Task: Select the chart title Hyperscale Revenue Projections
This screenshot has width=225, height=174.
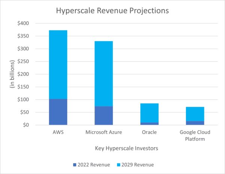Action: point(112,11)
